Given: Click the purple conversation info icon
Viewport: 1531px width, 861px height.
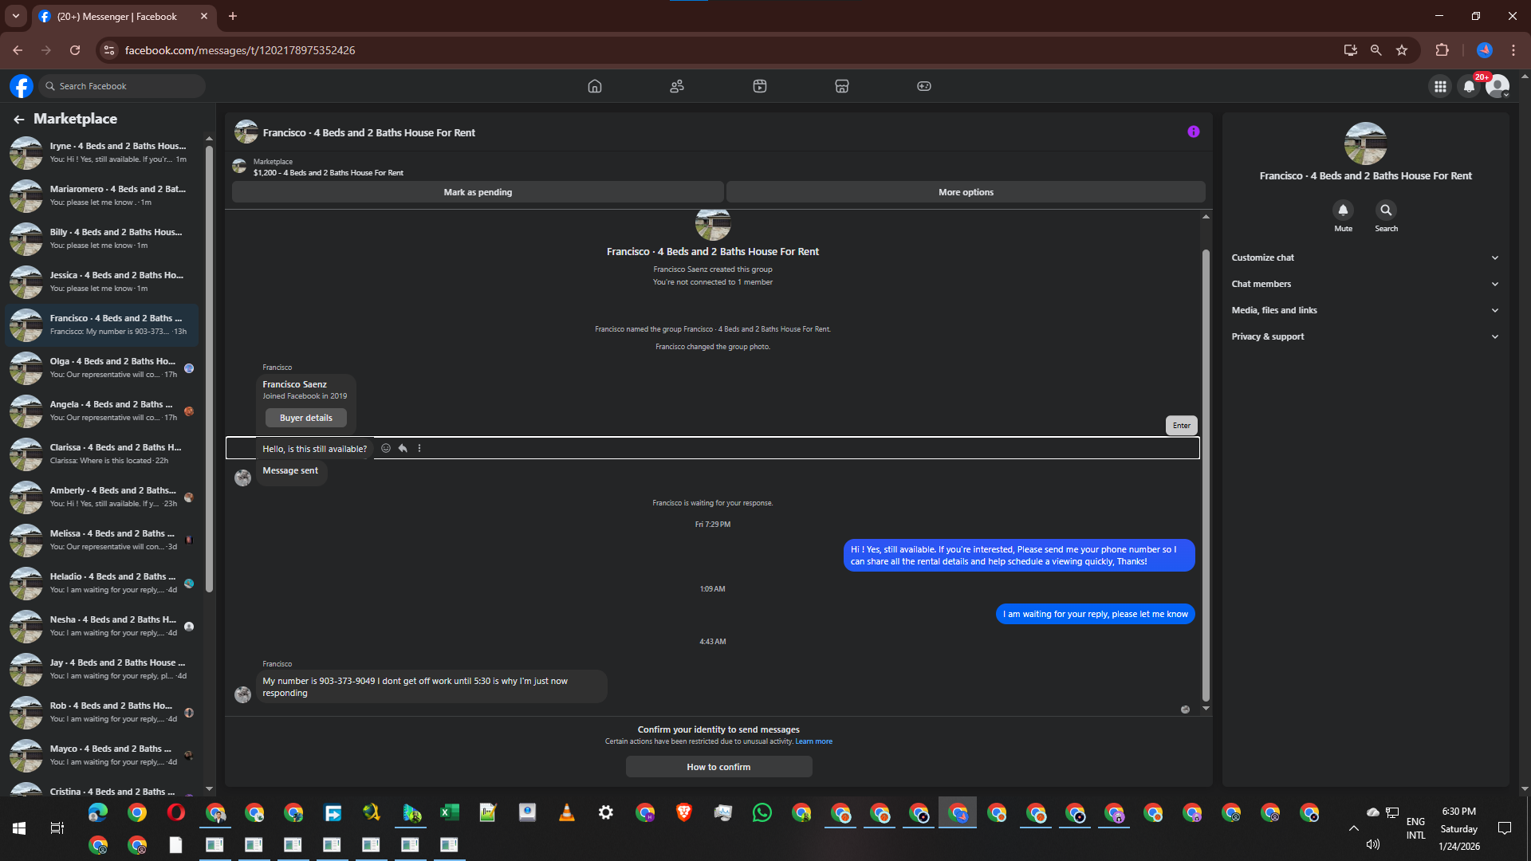Looking at the screenshot, I should tap(1193, 132).
